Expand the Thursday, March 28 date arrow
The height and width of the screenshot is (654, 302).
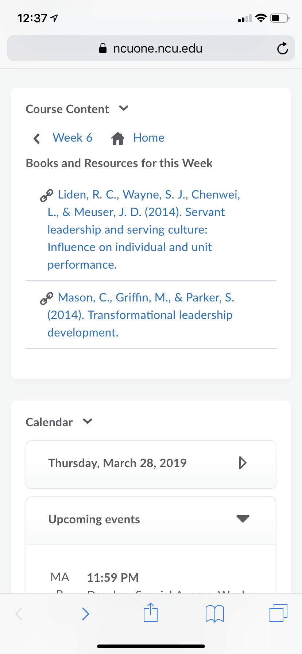point(243,463)
